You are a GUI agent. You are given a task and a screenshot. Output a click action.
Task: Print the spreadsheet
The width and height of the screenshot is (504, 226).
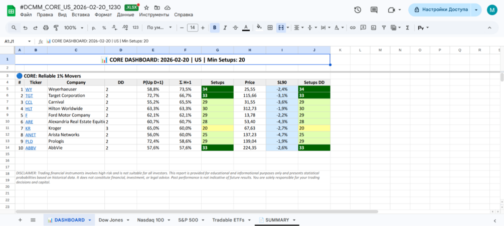coord(46,28)
